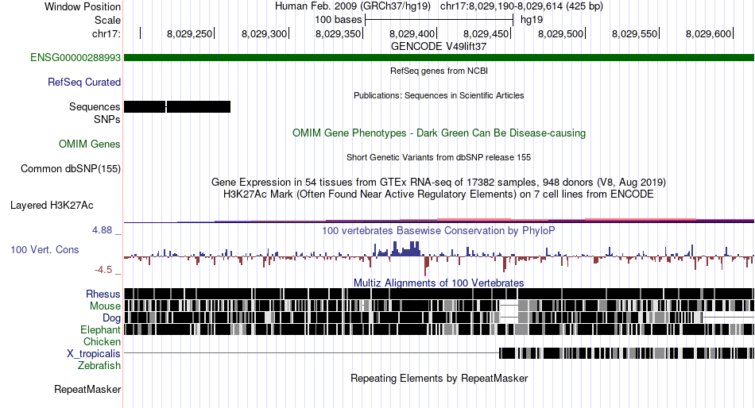The width and height of the screenshot is (755, 408).
Task: Click the H3K27Ac layered signal line
Action: [x=439, y=221]
